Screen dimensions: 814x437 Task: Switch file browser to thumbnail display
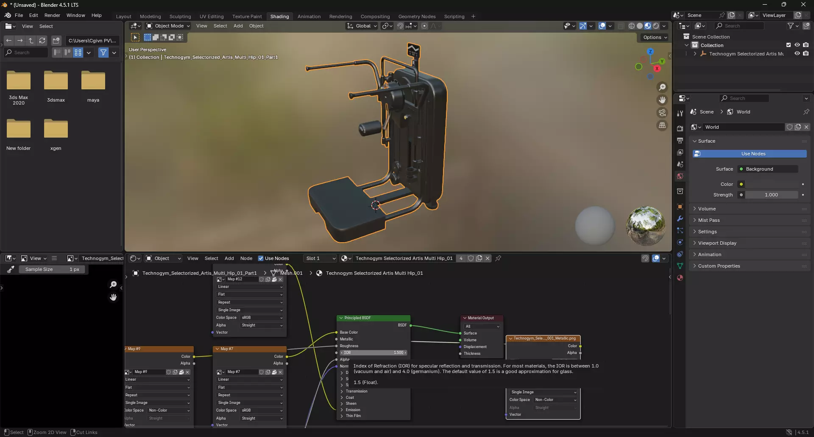[78, 53]
